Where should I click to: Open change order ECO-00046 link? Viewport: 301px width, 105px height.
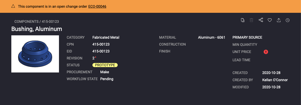pyautogui.click(x=97, y=6)
